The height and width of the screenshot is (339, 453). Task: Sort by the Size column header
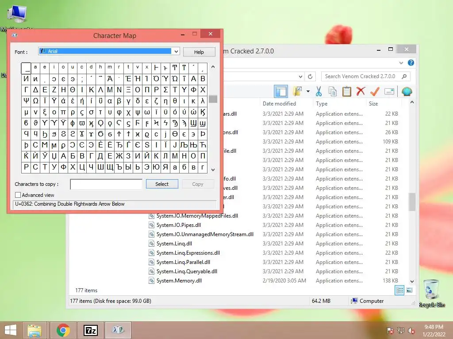tap(373, 103)
